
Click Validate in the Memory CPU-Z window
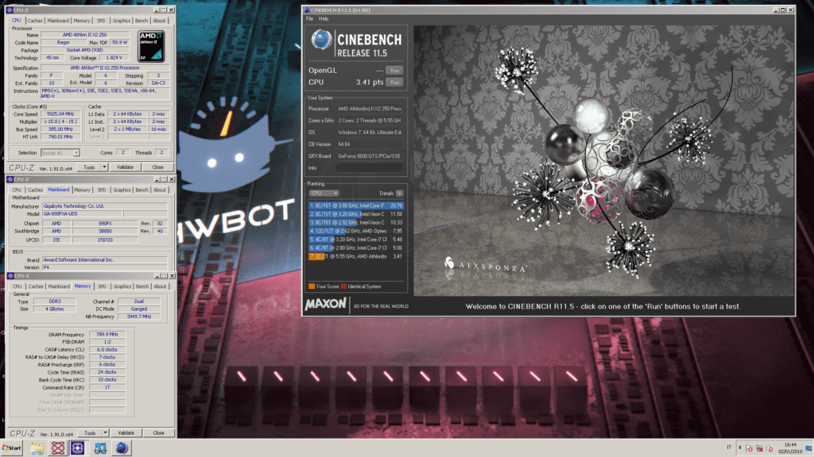point(126,432)
